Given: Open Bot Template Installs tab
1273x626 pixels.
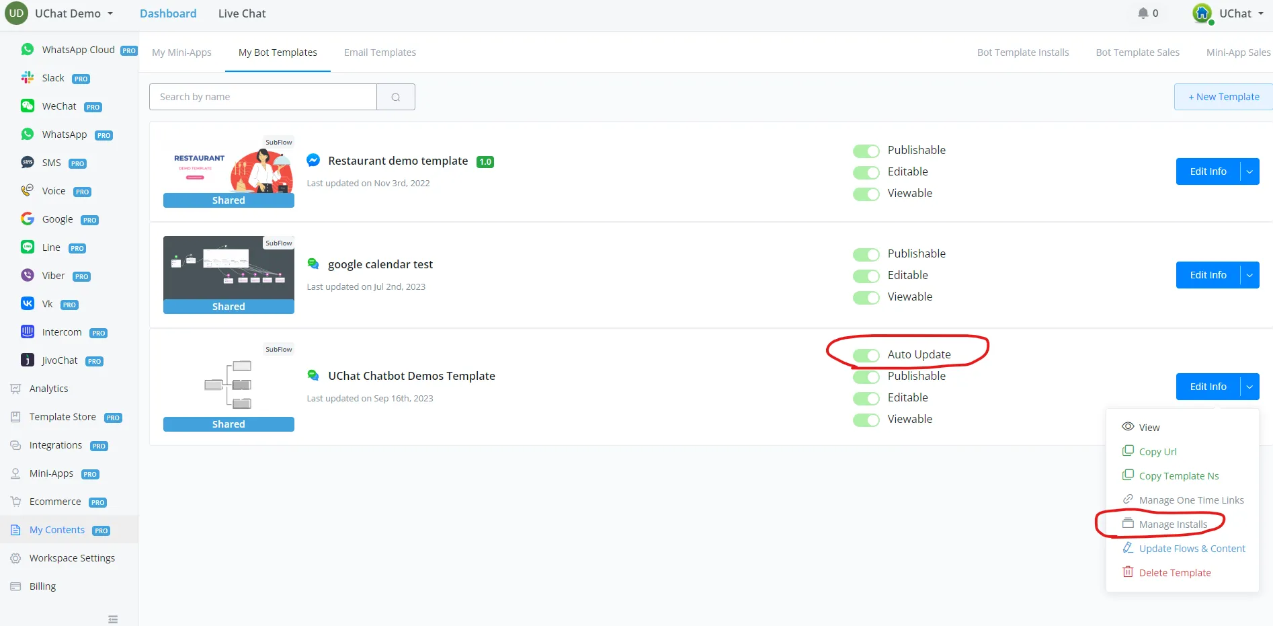Looking at the screenshot, I should pos(1023,52).
